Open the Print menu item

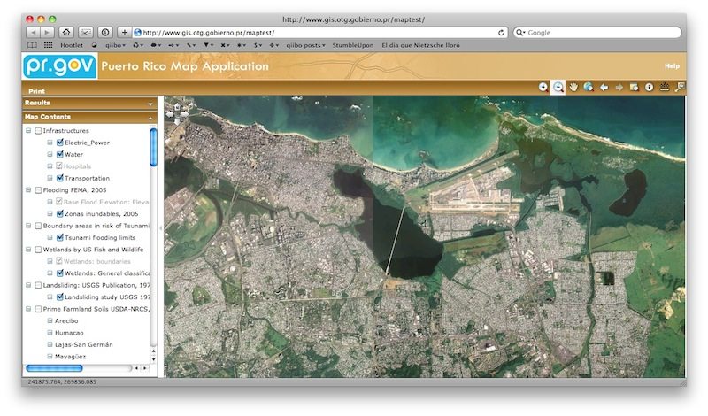click(36, 90)
